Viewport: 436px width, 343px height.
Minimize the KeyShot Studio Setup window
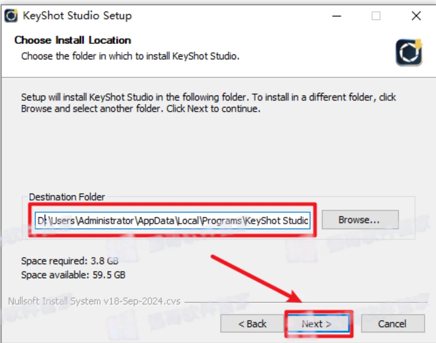coord(336,16)
